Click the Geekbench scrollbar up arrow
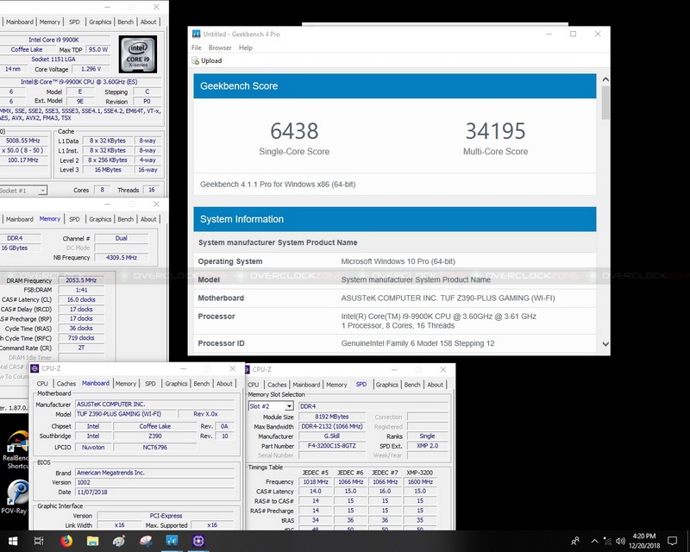Viewport: 690px width, 552px height. (x=605, y=79)
